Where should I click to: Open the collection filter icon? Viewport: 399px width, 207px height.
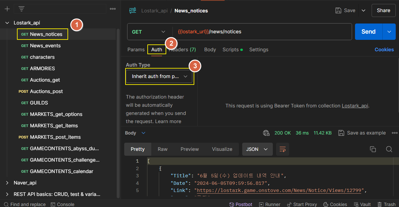coord(22,9)
